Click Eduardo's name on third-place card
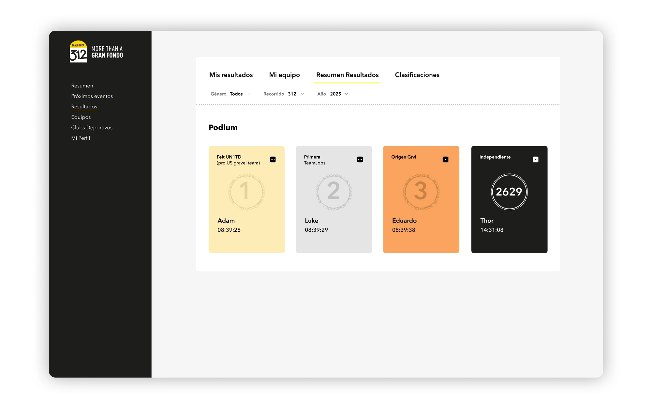 click(405, 221)
